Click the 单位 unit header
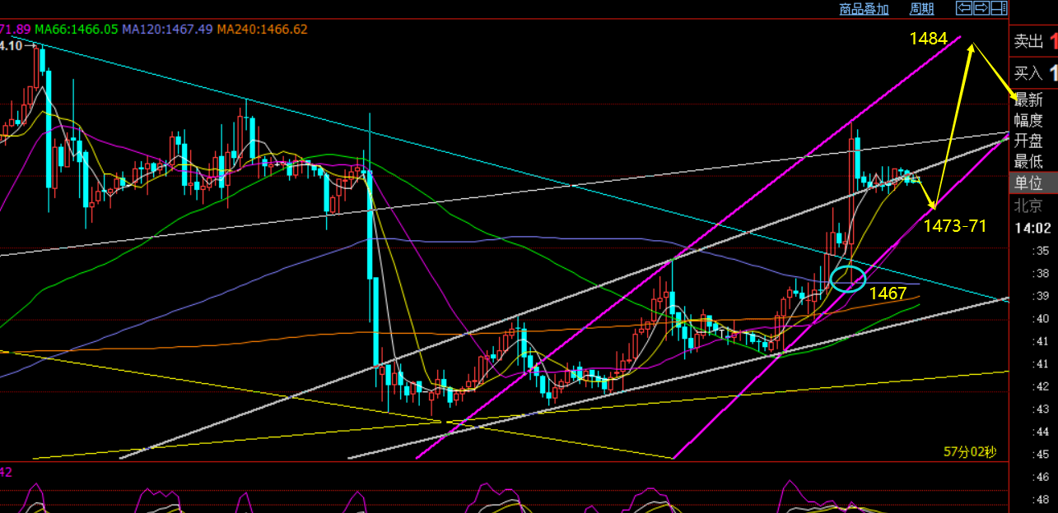Viewport: 1058px width, 513px height. [x=1034, y=183]
